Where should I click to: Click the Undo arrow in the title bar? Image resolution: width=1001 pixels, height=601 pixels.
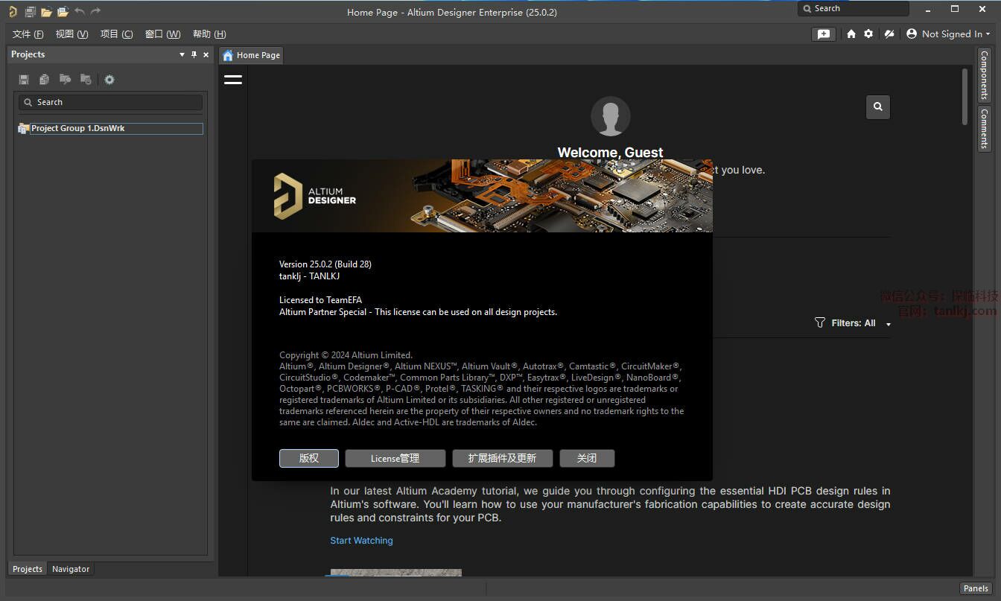pyautogui.click(x=80, y=12)
